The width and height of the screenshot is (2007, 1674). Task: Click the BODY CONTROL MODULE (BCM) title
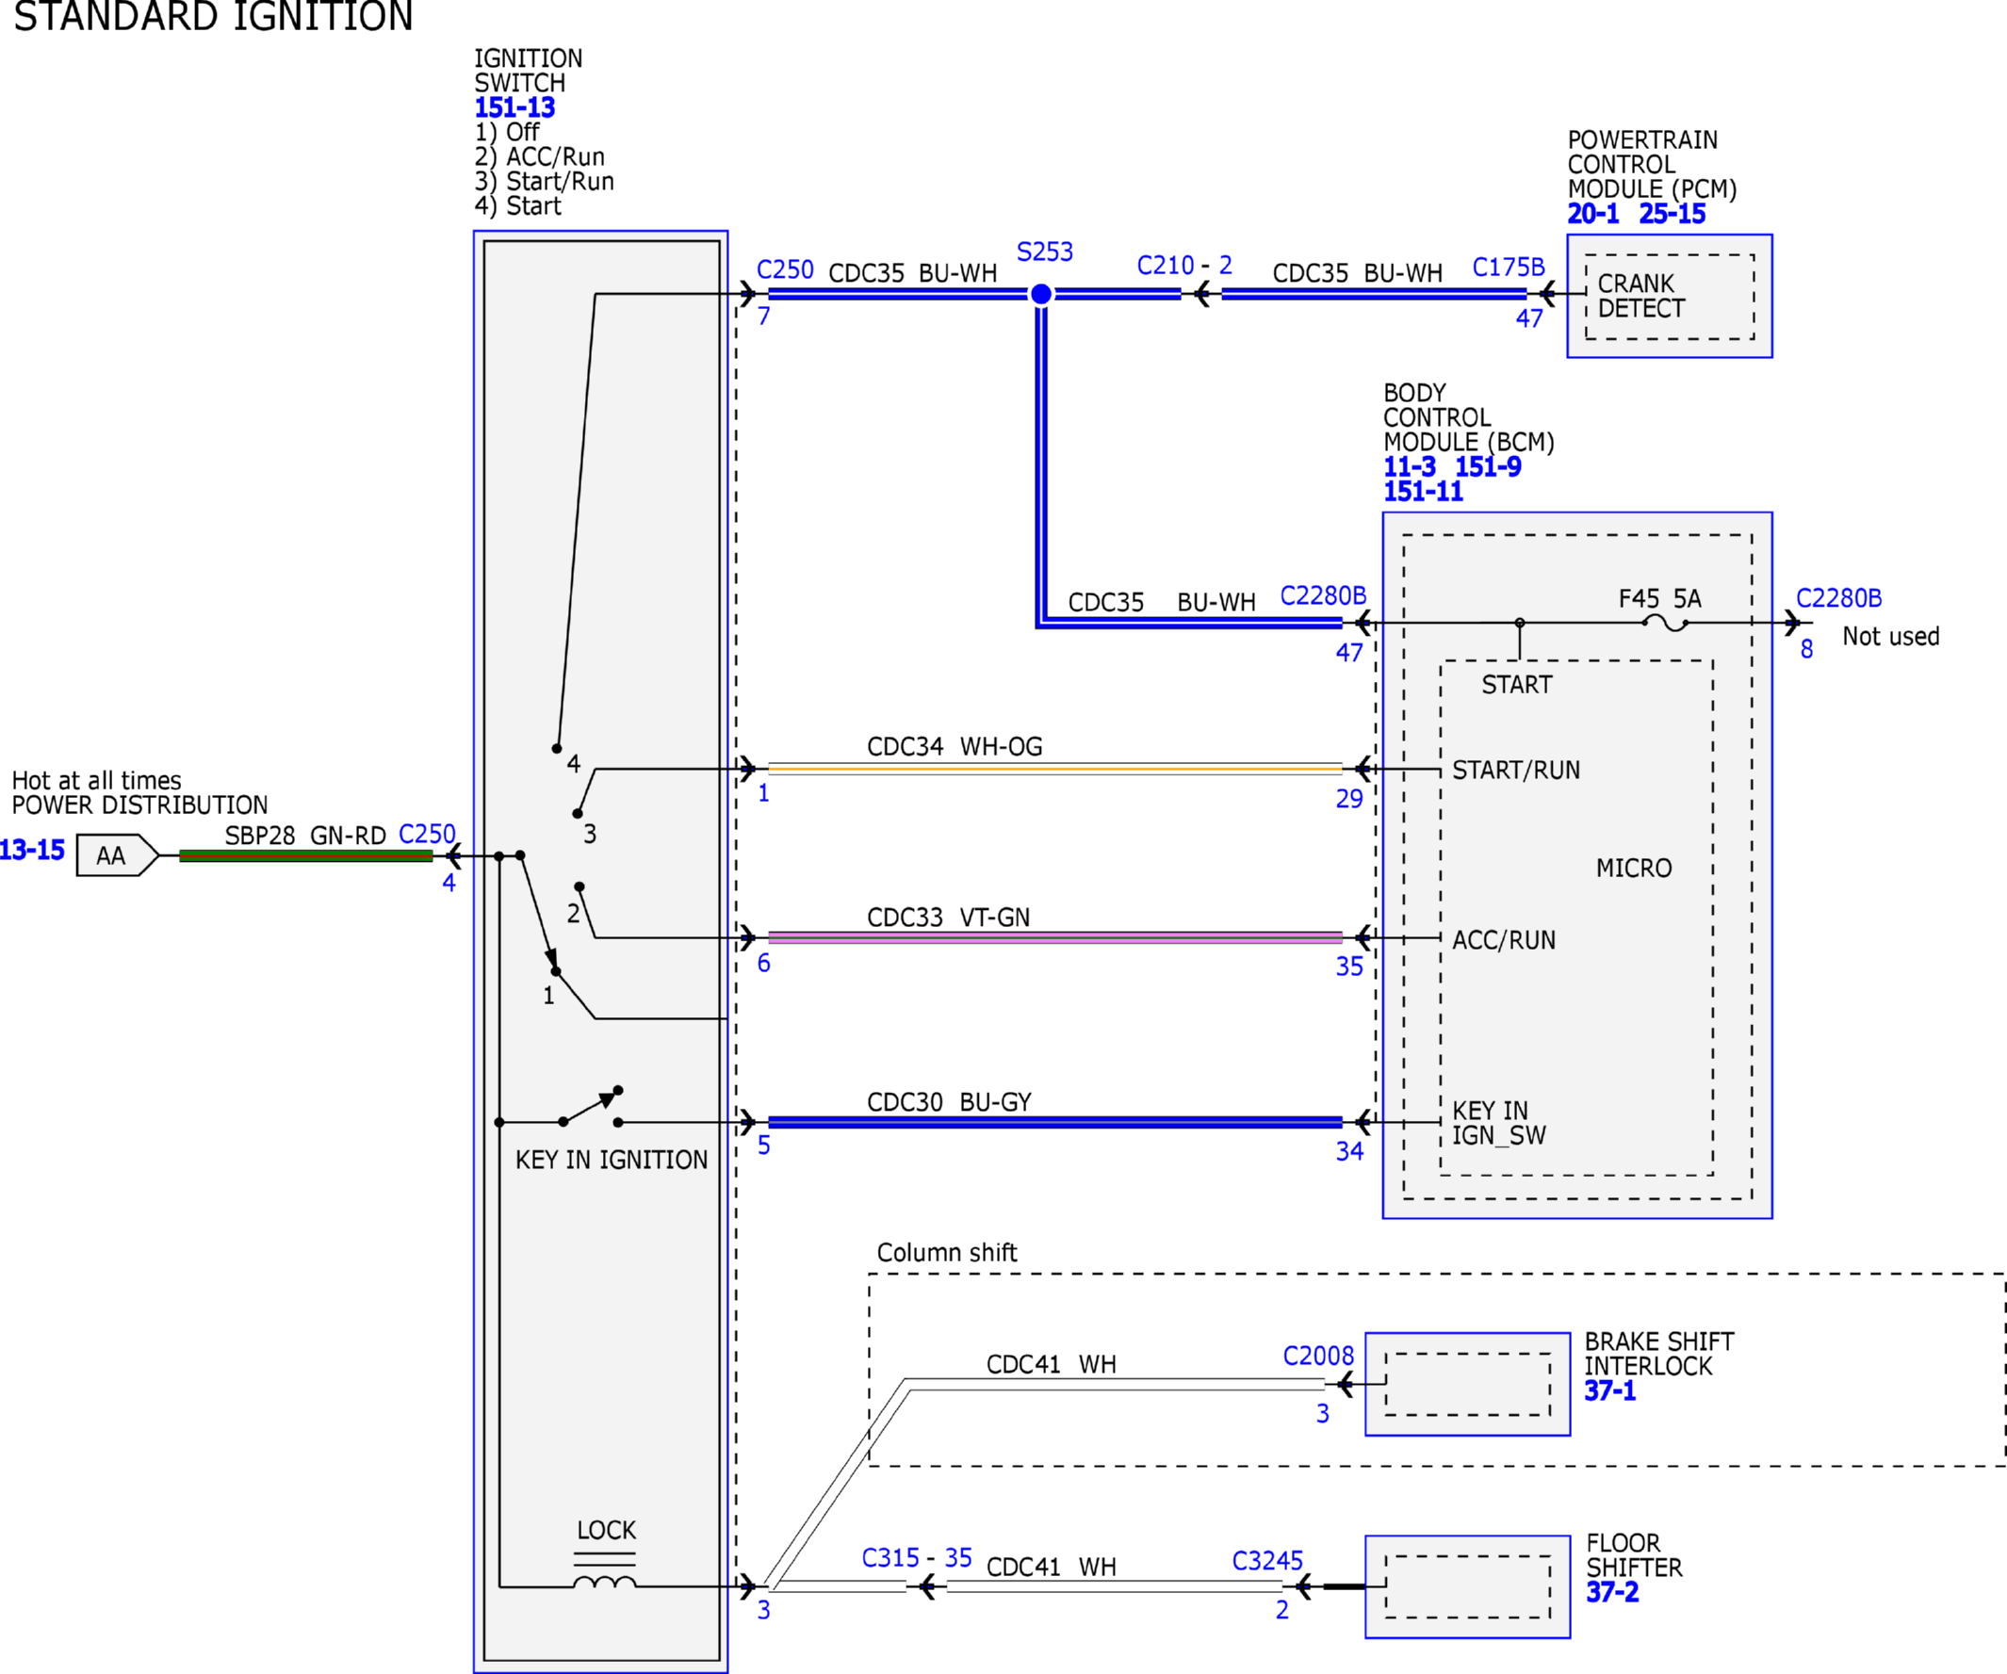tap(1468, 417)
